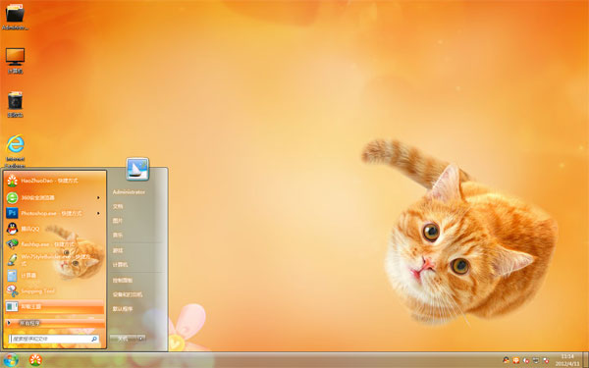Expand the Photoshop.exe jump list arrow
The width and height of the screenshot is (589, 368).
98,213
